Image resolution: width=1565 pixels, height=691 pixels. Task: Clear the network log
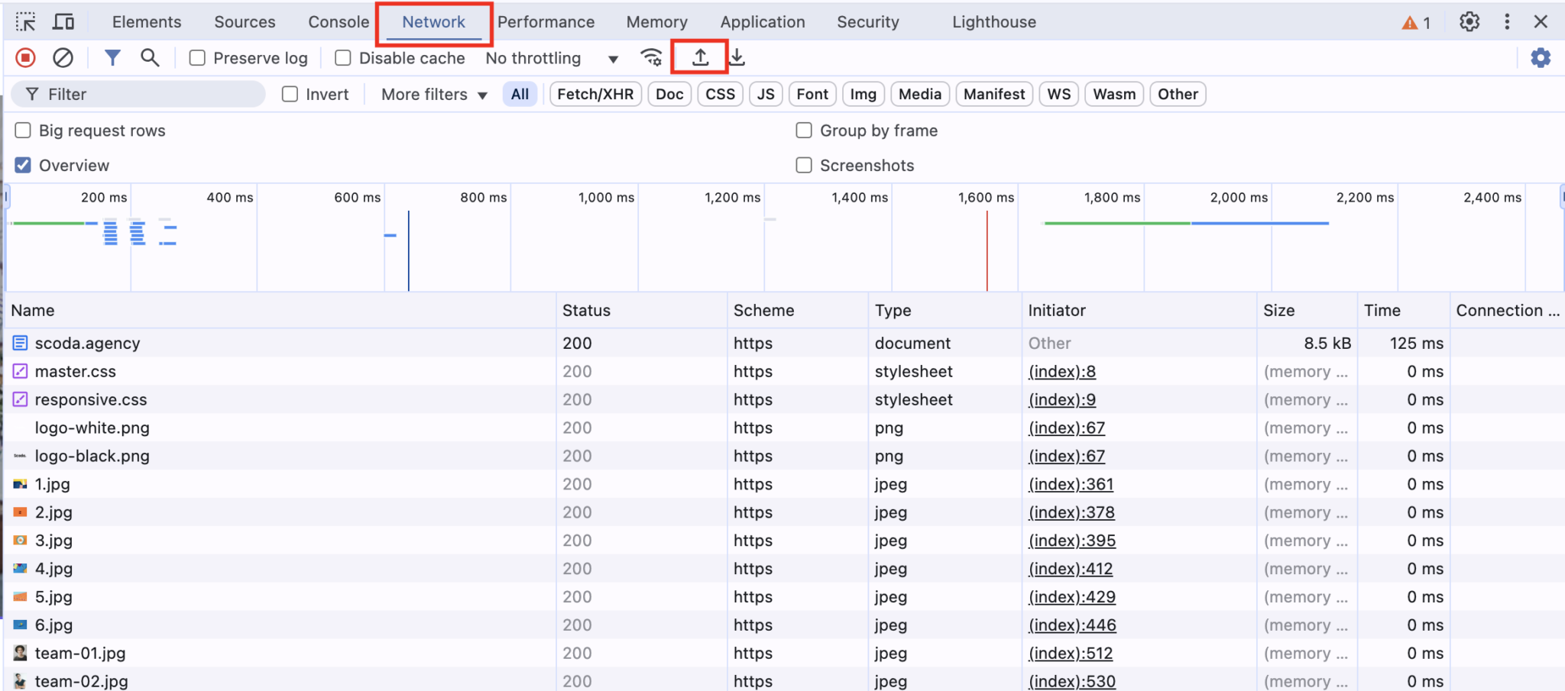(x=63, y=57)
